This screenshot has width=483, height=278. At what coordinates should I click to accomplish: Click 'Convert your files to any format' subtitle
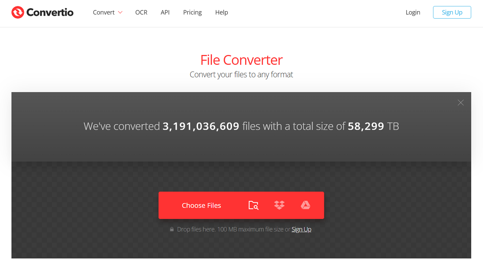[241, 74]
